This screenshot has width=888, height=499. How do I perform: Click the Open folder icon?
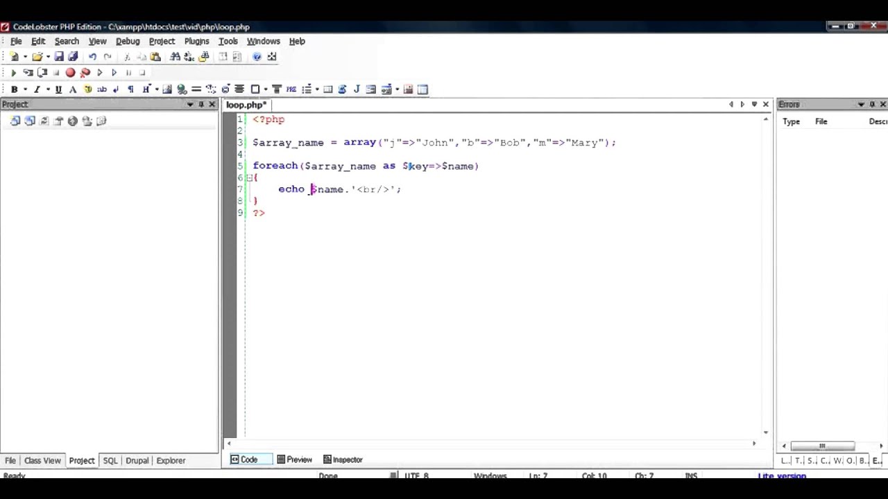coord(37,57)
